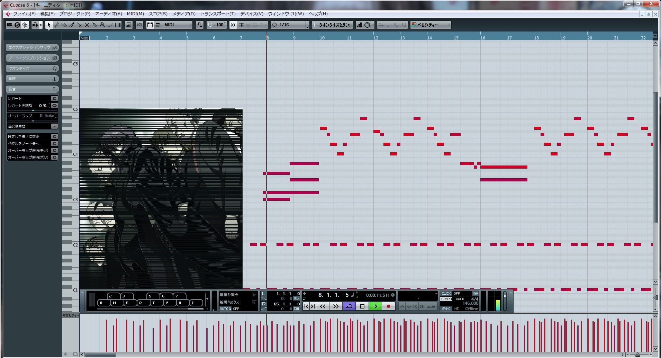Open the velocity color scheme dropdown
The width and height of the screenshot is (661, 358).
tap(431, 25)
